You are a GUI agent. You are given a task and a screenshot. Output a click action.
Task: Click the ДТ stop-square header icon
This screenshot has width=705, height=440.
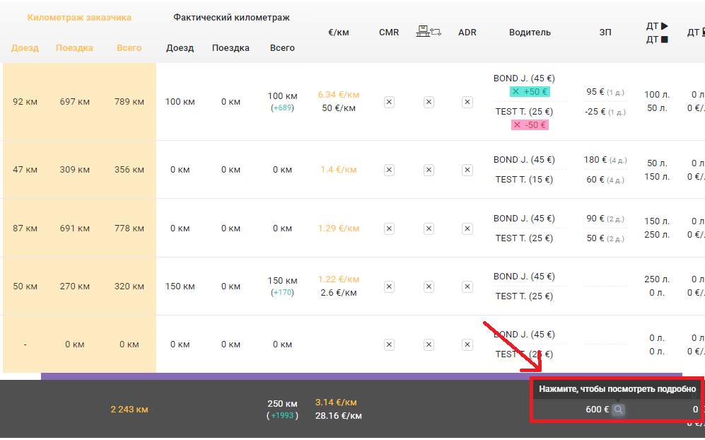point(664,40)
